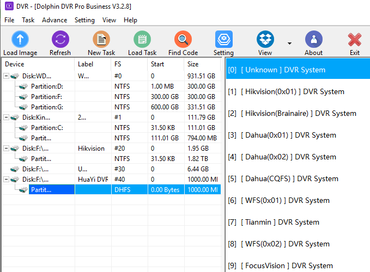Select Partition:D: row text
The width and height of the screenshot is (370, 272).
point(47,86)
